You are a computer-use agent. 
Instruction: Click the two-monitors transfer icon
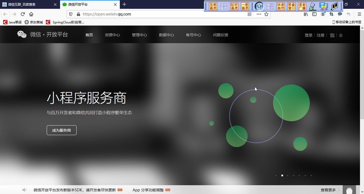pos(324,6)
